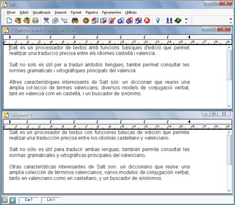This screenshot has width=235, height=205.
Task: Click left indent marker on Document:1 ruler
Action: pos(10,122)
